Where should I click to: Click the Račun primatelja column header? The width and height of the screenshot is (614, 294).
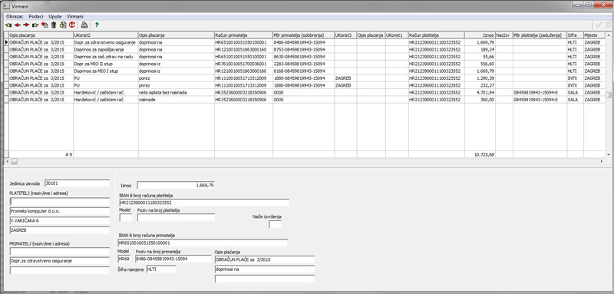click(x=243, y=35)
